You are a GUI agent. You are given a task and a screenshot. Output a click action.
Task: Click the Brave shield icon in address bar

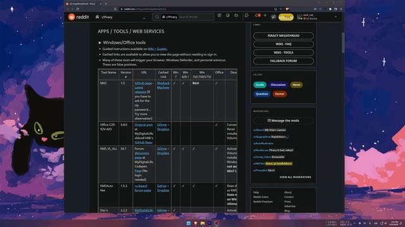(x=287, y=9)
